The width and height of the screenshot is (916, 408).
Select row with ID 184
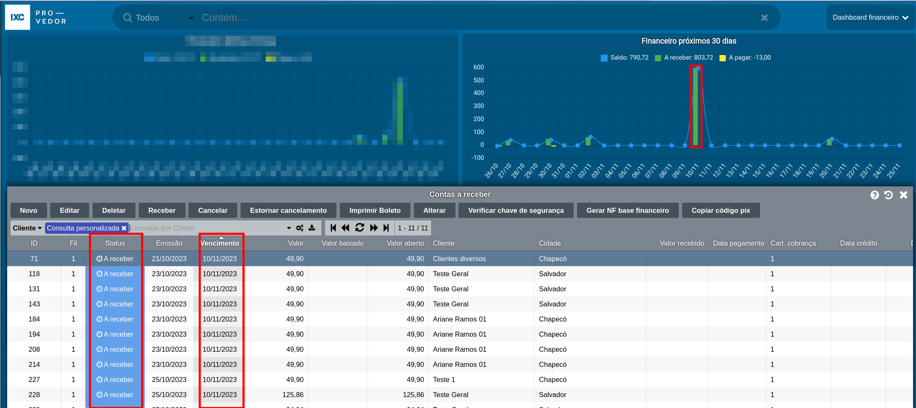point(460,319)
